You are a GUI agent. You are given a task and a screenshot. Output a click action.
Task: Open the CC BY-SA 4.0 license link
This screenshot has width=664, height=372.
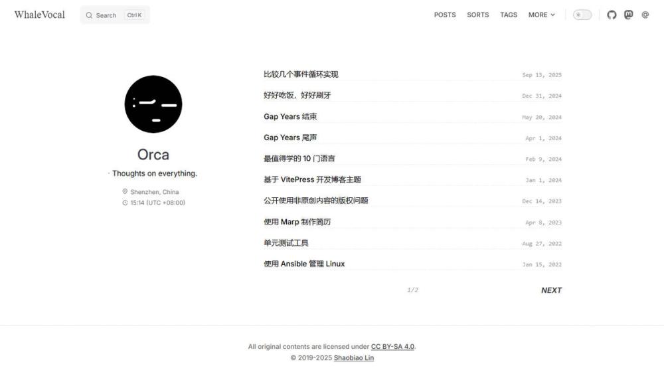click(x=392, y=347)
